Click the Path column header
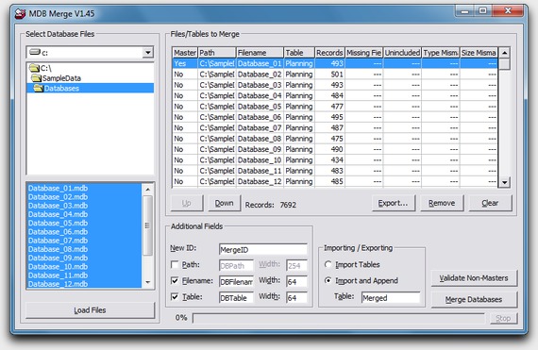This screenshot has width=538, height=350. tap(217, 53)
